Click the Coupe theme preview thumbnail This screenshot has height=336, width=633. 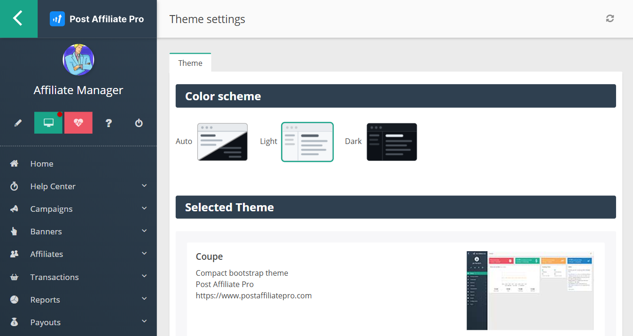pos(530,290)
